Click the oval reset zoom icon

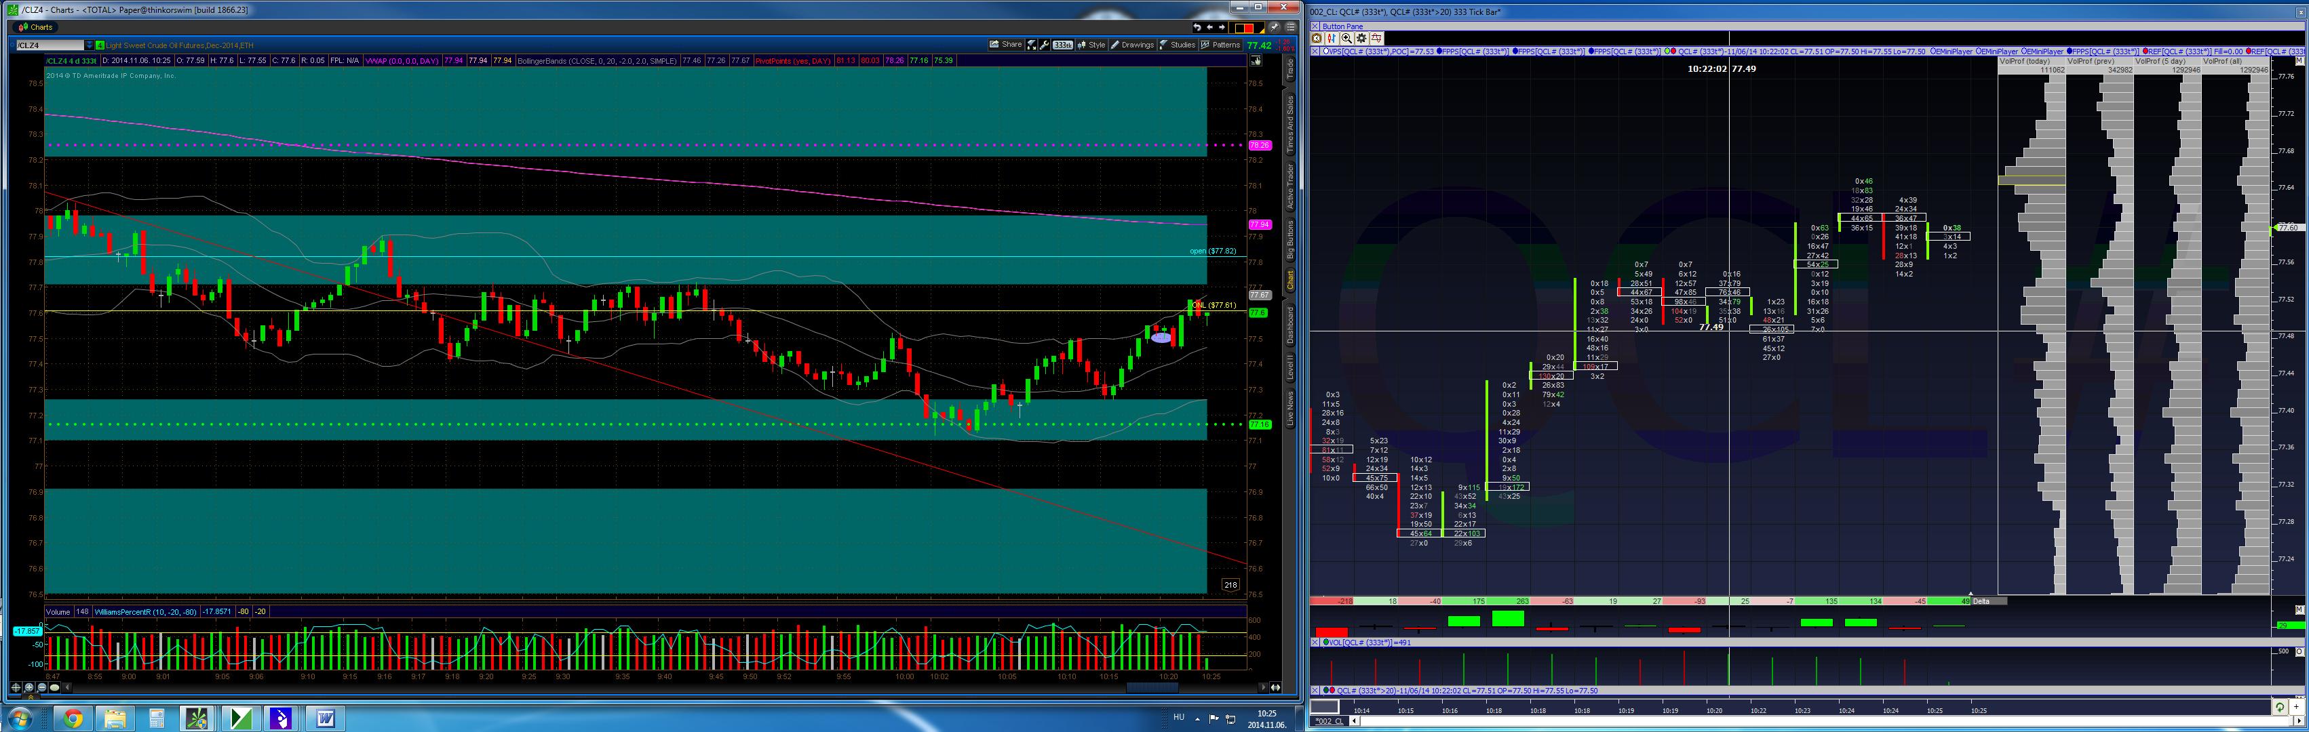55,688
